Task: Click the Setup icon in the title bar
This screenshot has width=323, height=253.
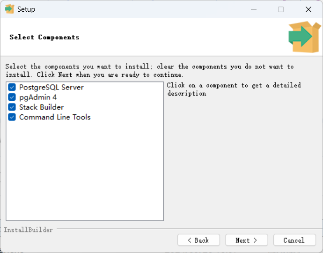Action: [x=9, y=9]
